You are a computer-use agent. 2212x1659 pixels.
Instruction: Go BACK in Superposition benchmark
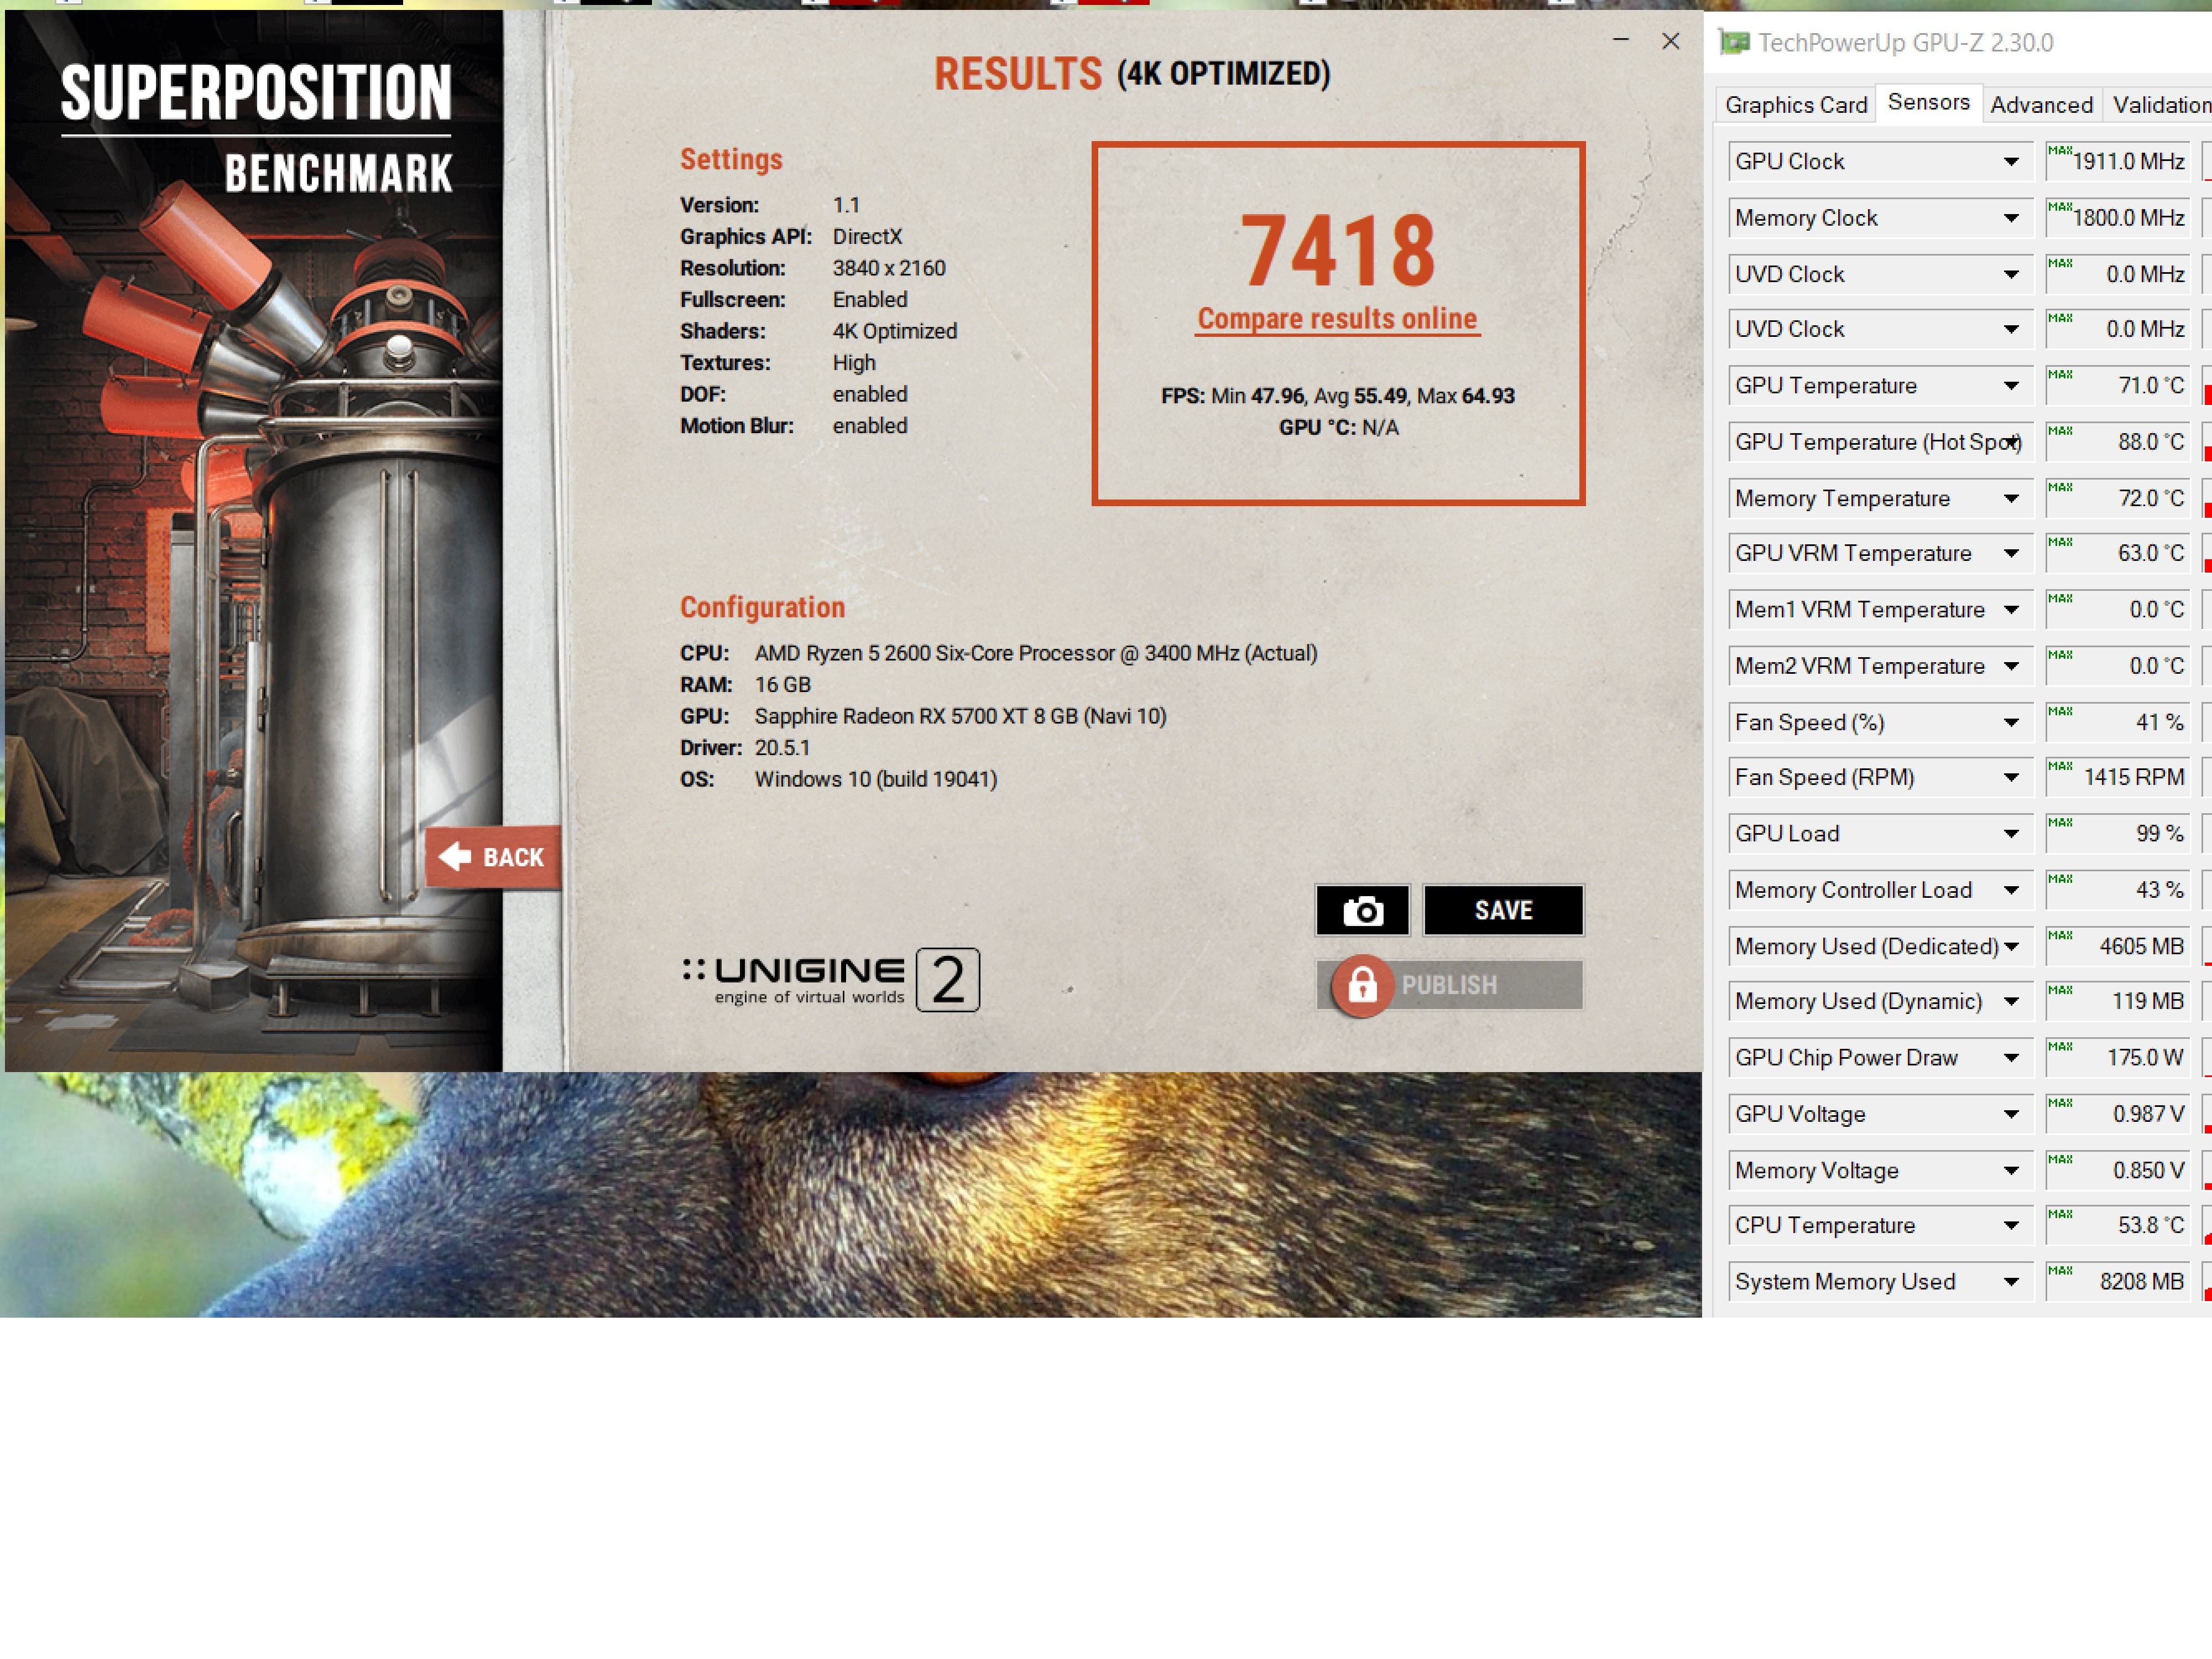pos(493,856)
